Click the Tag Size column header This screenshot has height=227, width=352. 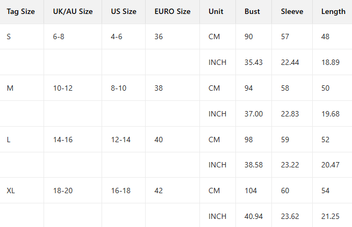pos(21,11)
